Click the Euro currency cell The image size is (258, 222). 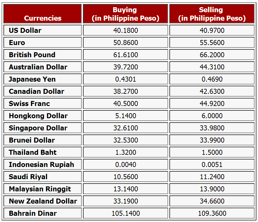point(17,43)
